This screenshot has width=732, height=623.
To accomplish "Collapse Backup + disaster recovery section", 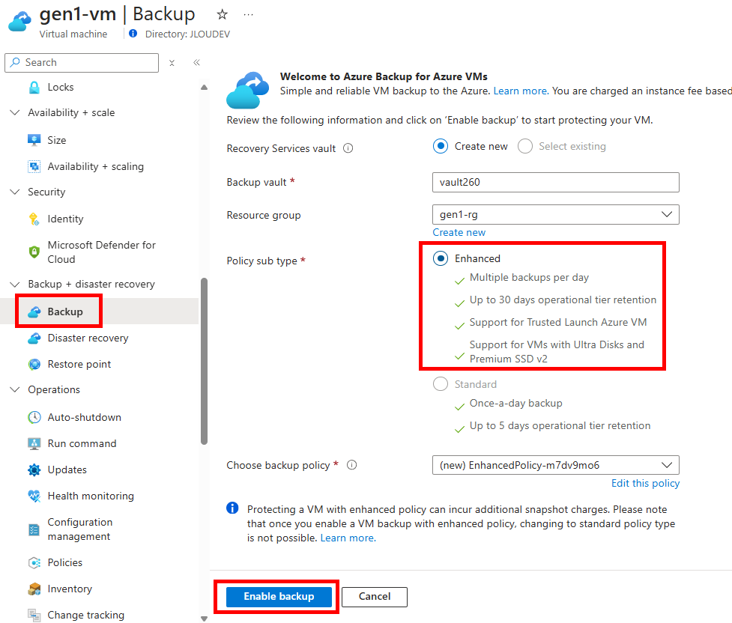I will [x=15, y=285].
